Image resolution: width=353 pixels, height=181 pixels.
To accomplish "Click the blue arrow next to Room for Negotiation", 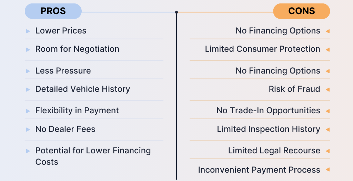I will [x=28, y=49].
